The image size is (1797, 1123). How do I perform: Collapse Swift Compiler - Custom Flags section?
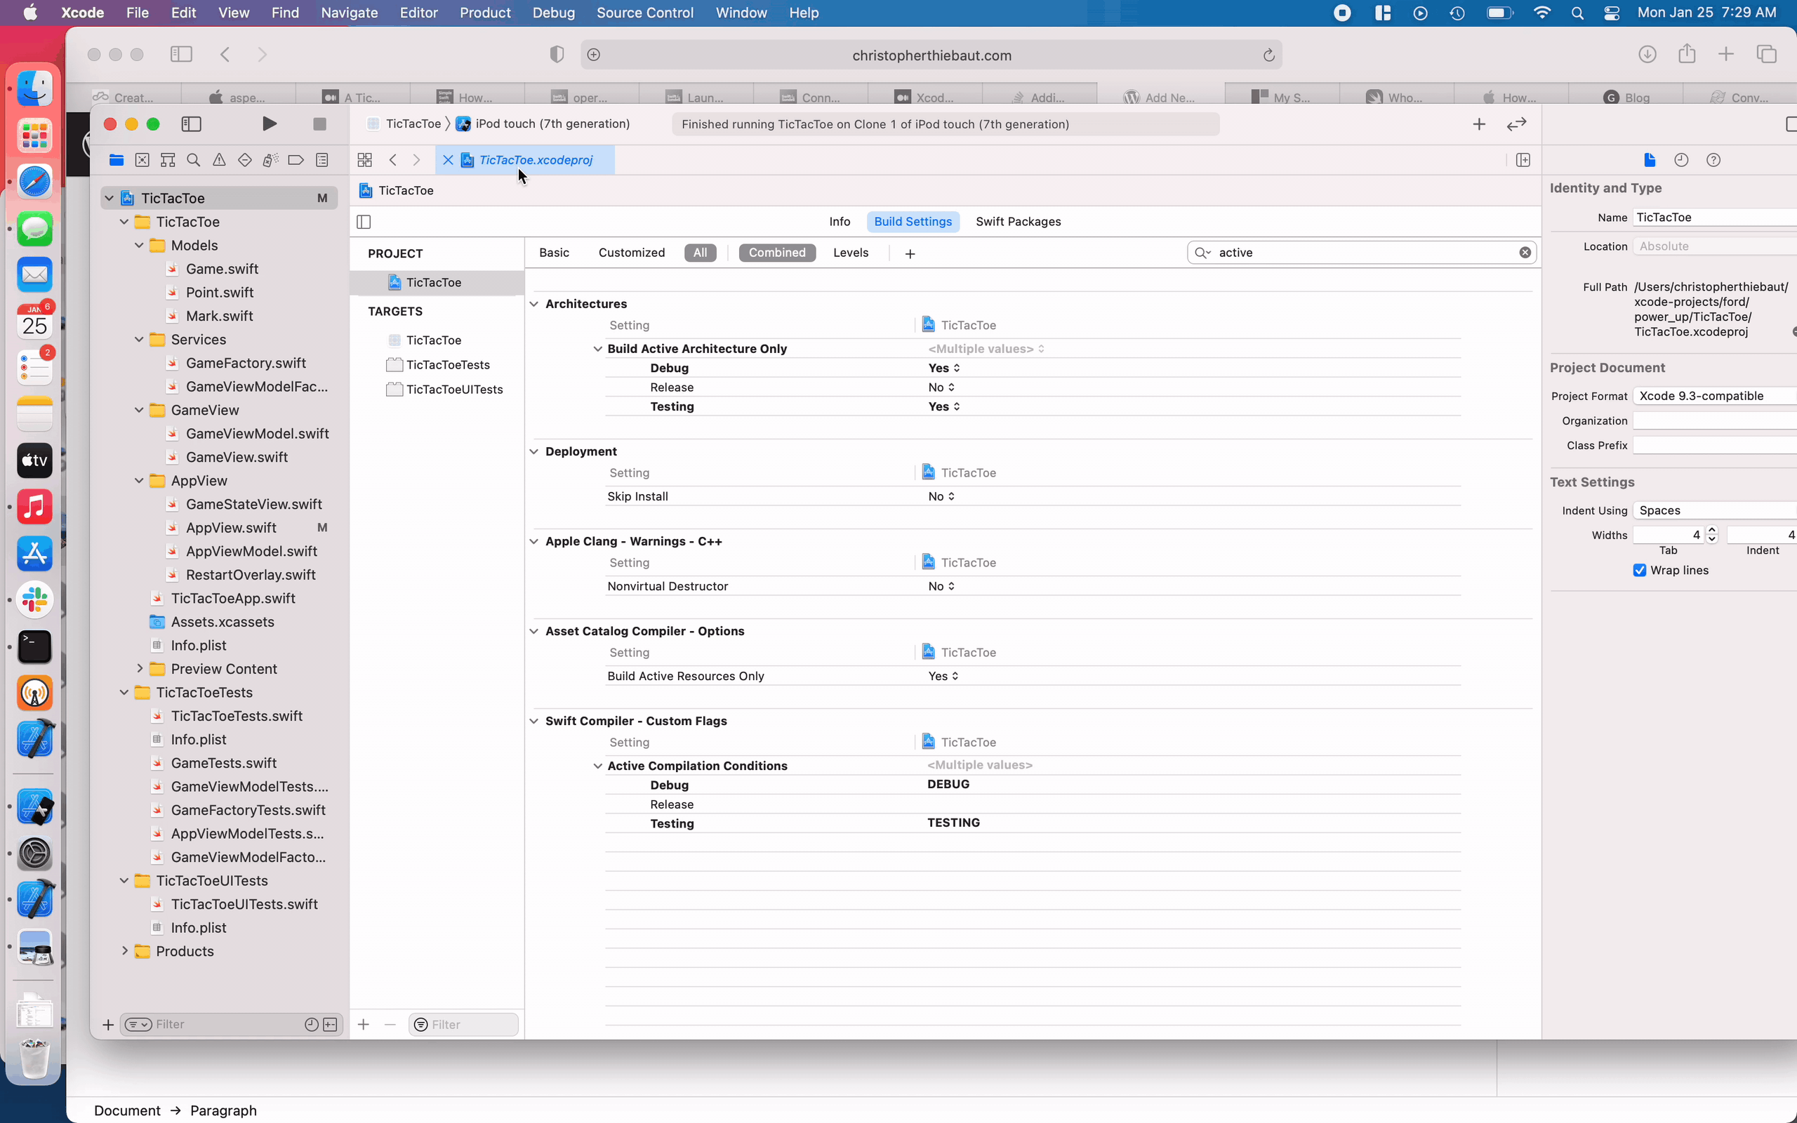(534, 722)
